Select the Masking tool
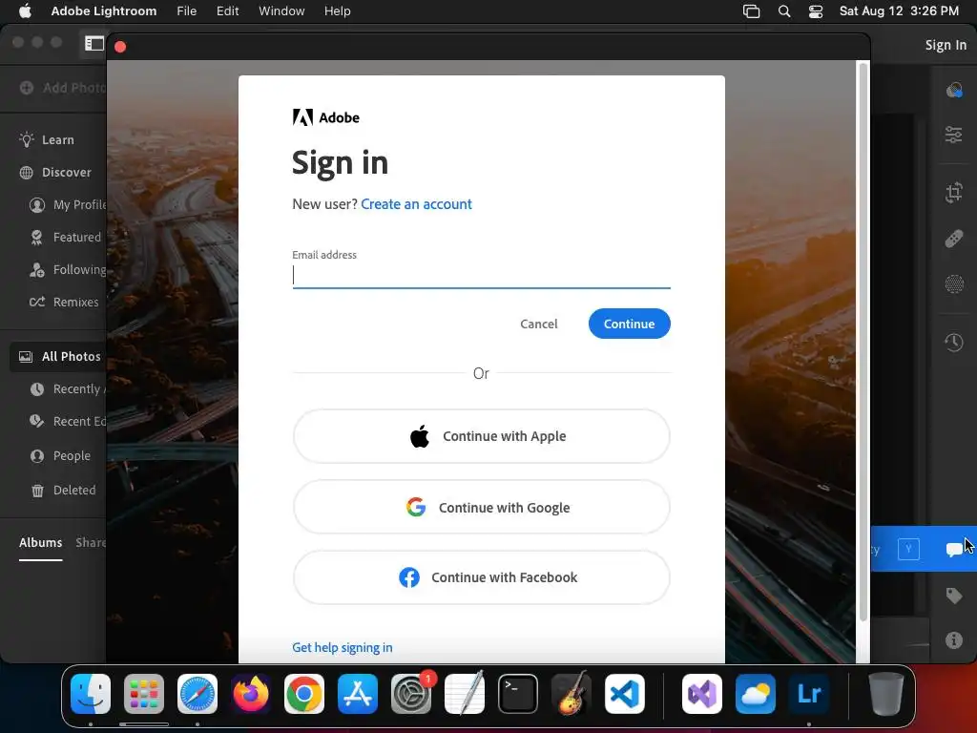This screenshot has width=977, height=733. [x=954, y=283]
